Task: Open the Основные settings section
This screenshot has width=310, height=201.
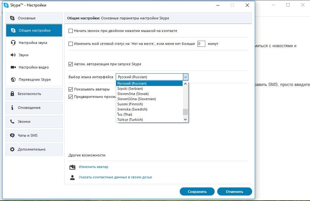Action: [34, 18]
